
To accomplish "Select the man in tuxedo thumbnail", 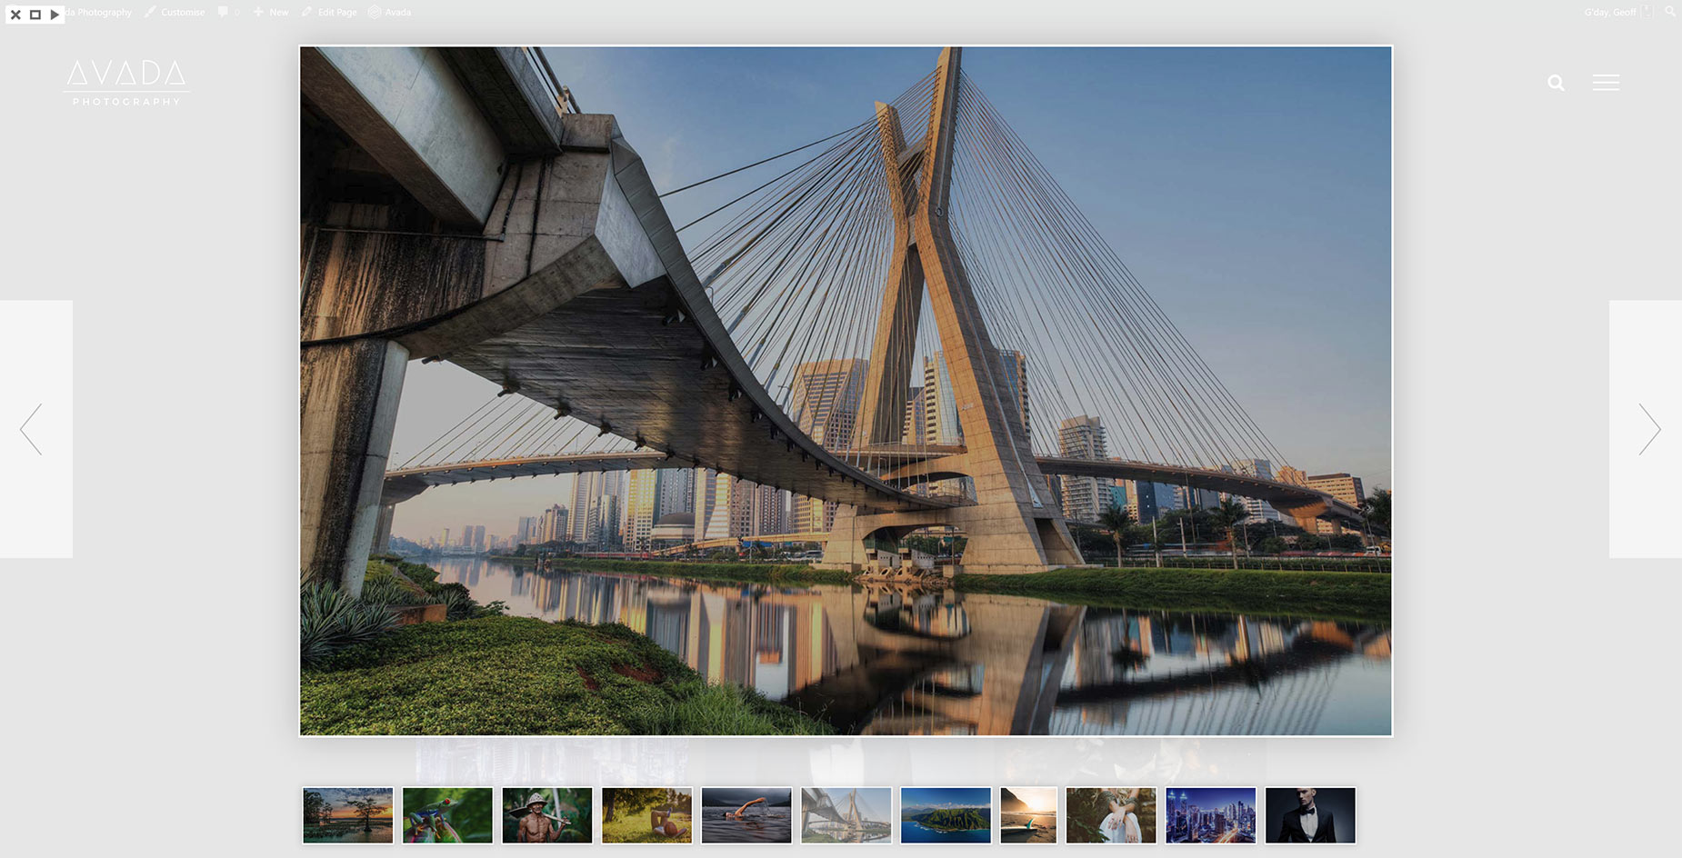I will 1310,815.
